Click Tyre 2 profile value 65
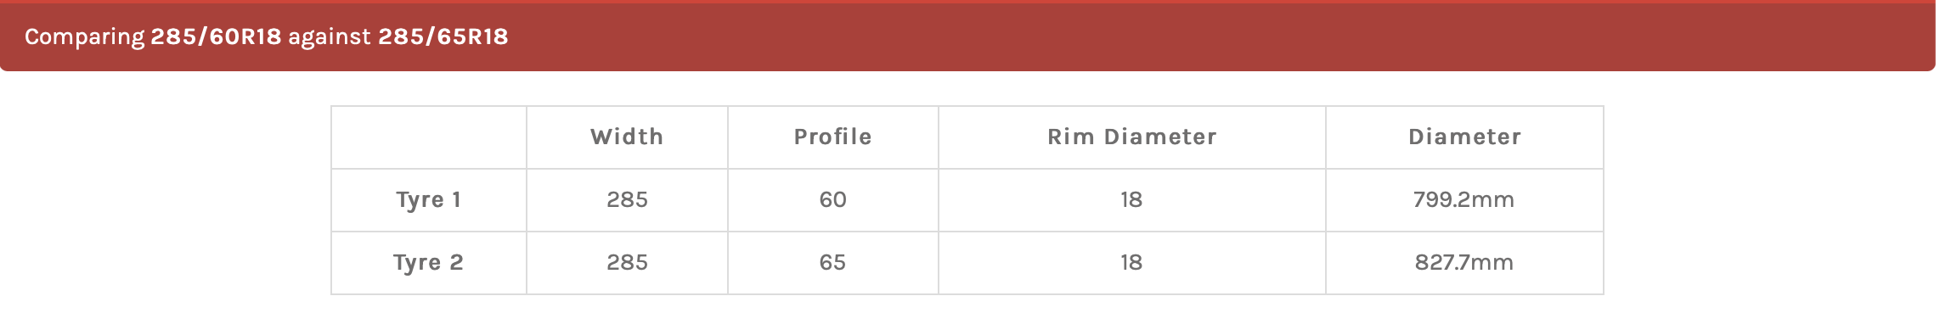This screenshot has width=1940, height=324. [832, 263]
